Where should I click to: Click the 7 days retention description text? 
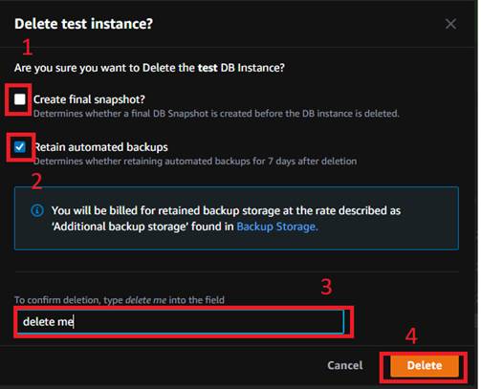click(x=195, y=162)
